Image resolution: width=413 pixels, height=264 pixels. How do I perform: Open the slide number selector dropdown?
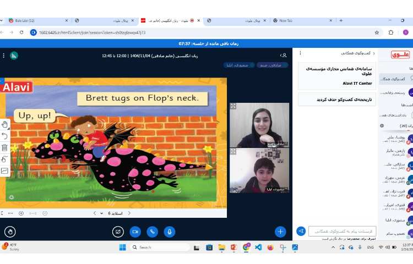(x=112, y=213)
